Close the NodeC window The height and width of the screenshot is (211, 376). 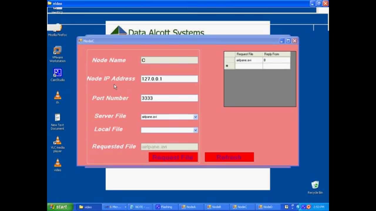[295, 41]
